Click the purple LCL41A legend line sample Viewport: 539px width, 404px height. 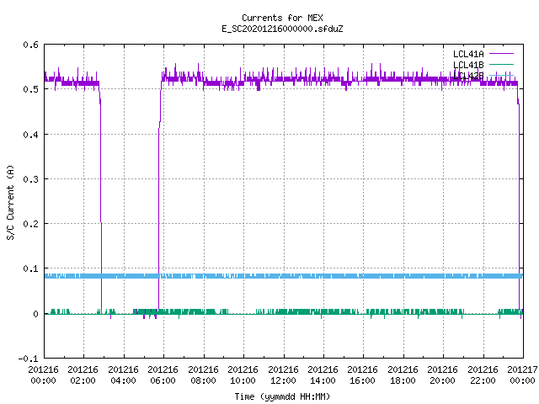tap(501, 54)
